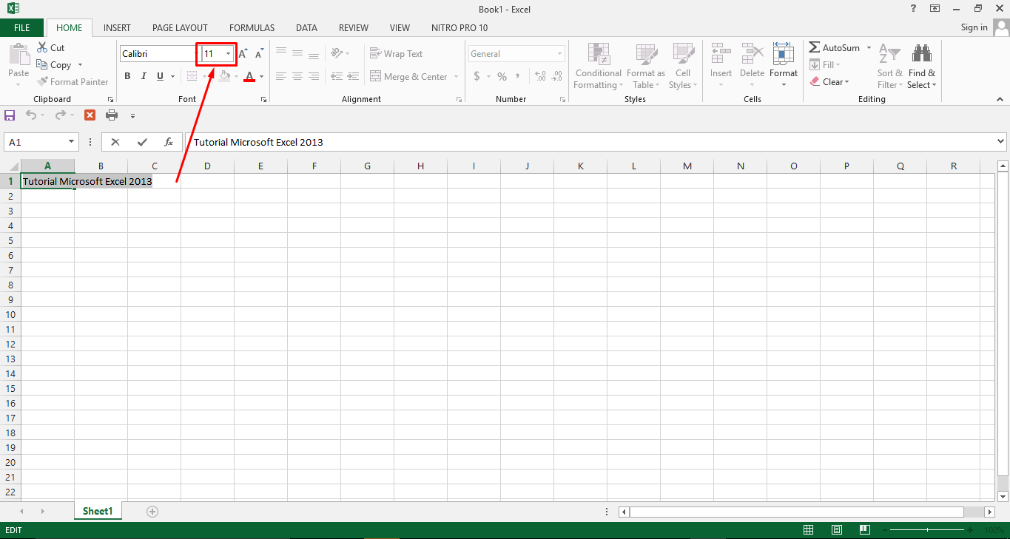Screen dimensions: 1010x539
Task: Click Increase Decimal icon
Action: click(539, 76)
